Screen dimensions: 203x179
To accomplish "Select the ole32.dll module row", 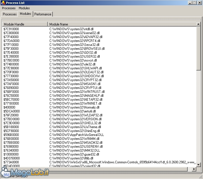I will tap(99, 64).
